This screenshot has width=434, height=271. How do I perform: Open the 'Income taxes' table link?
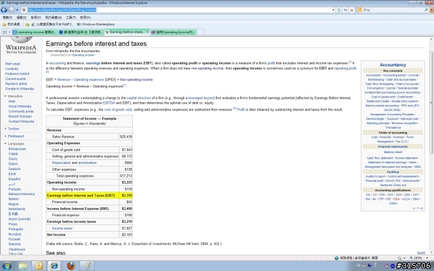62,228
